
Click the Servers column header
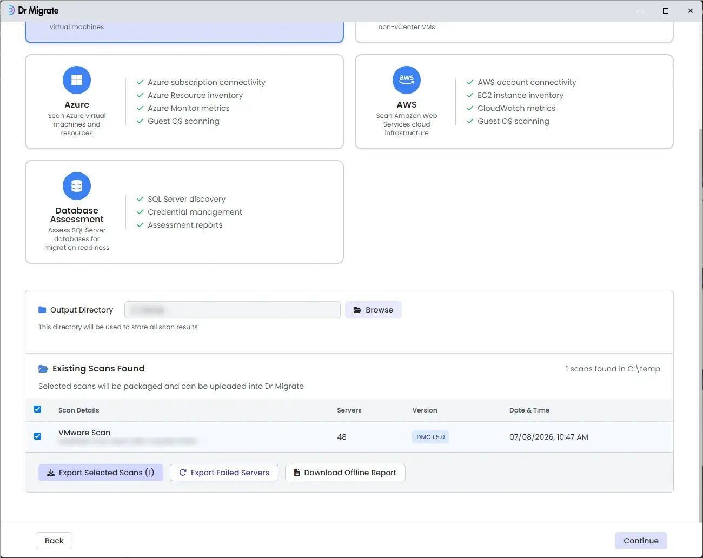coord(349,410)
